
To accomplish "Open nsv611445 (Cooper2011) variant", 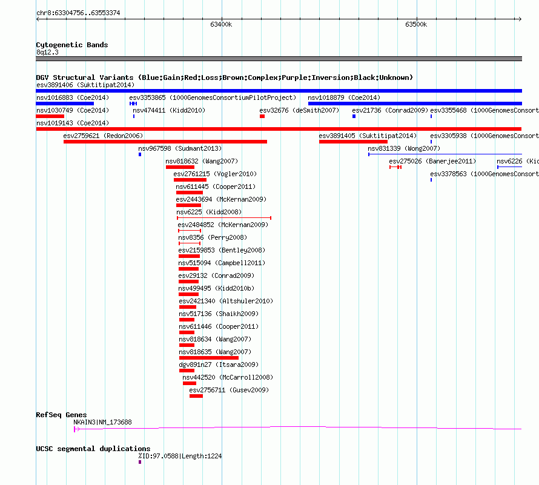I will pos(216,186).
